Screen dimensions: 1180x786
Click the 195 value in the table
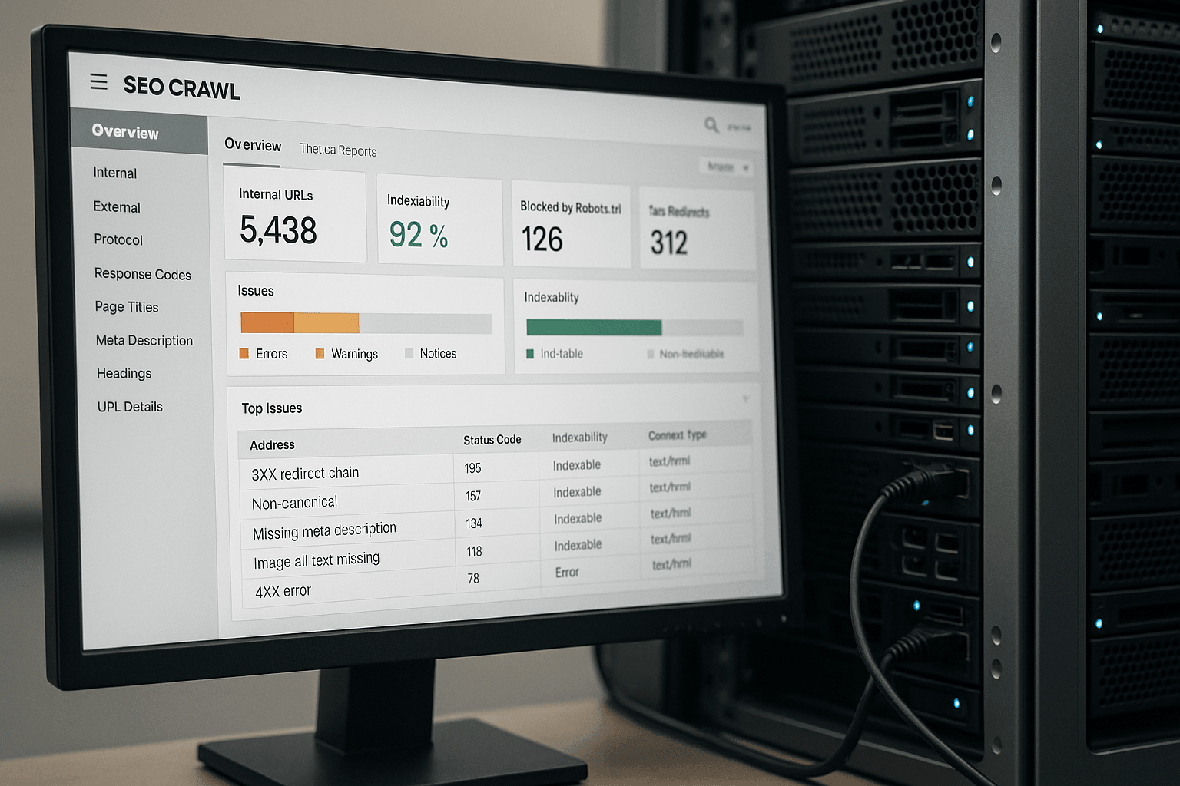[473, 468]
